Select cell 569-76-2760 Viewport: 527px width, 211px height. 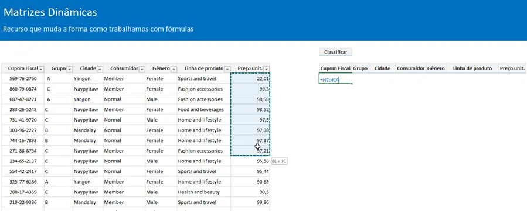click(x=23, y=79)
